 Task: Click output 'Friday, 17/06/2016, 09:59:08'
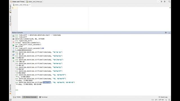pos(29,84)
